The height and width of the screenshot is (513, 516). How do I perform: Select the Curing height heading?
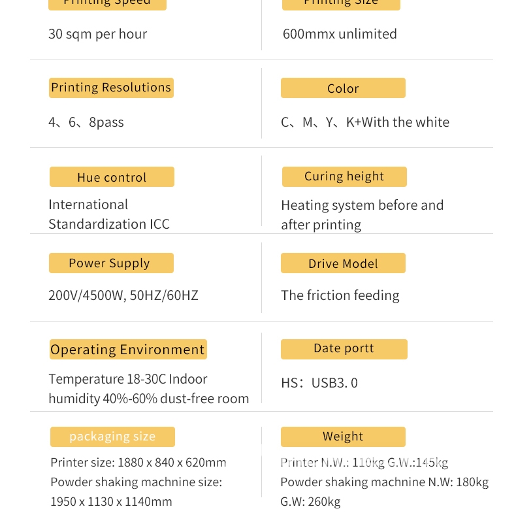pyautogui.click(x=344, y=177)
